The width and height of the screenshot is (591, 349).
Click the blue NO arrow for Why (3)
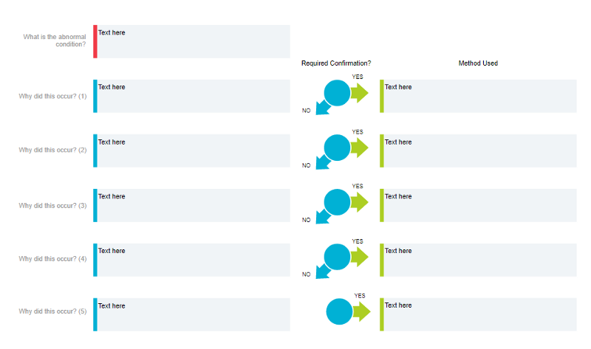click(322, 218)
